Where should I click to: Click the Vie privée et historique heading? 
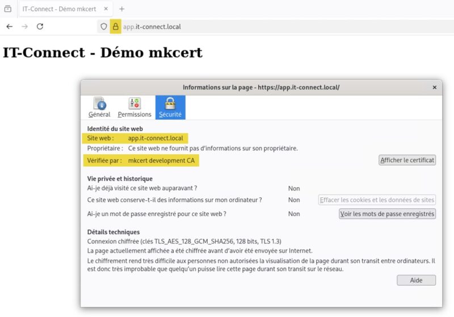click(120, 179)
